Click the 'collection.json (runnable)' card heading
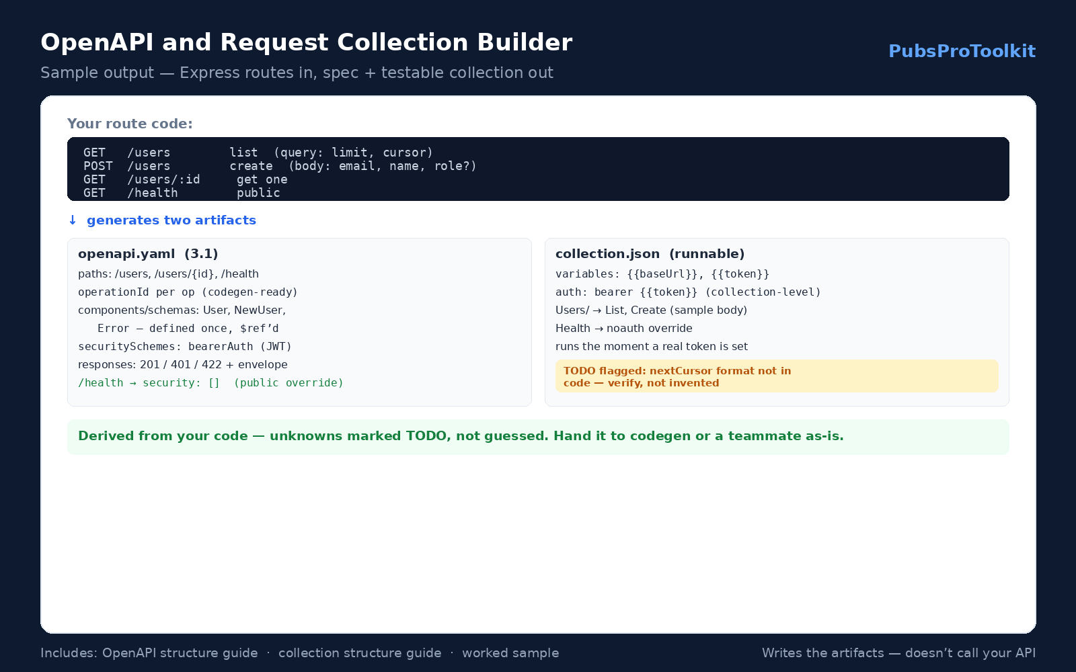Image resolution: width=1076 pixels, height=672 pixels. (650, 254)
